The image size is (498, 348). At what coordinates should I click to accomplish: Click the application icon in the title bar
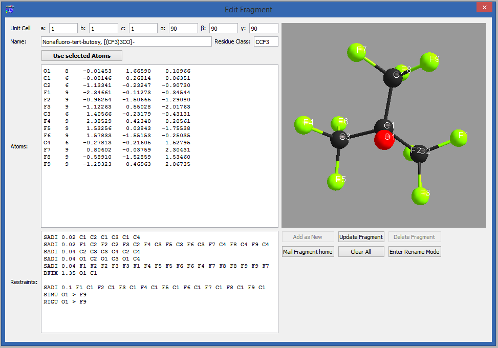[x=10, y=9]
